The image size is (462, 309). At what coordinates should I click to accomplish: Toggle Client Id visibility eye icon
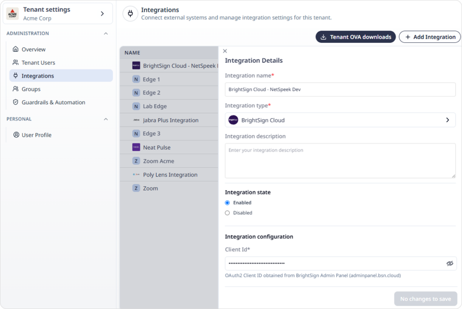pyautogui.click(x=450, y=263)
